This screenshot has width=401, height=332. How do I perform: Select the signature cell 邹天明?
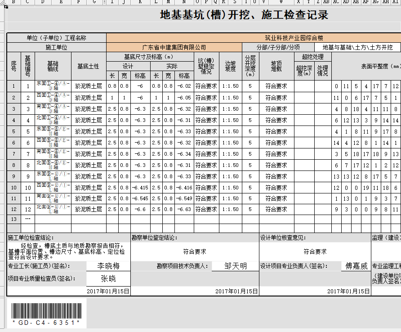click(236, 266)
